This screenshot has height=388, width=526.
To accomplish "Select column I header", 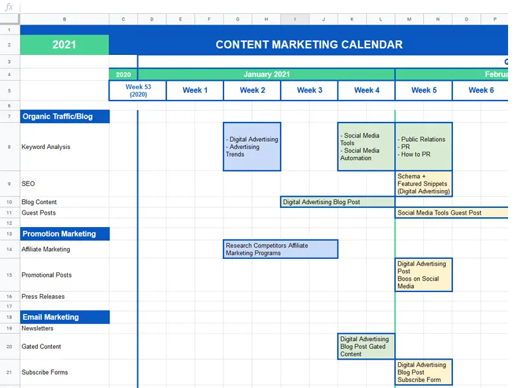I will [295, 19].
